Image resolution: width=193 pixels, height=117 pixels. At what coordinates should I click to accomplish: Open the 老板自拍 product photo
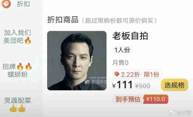[x=77, y=60]
